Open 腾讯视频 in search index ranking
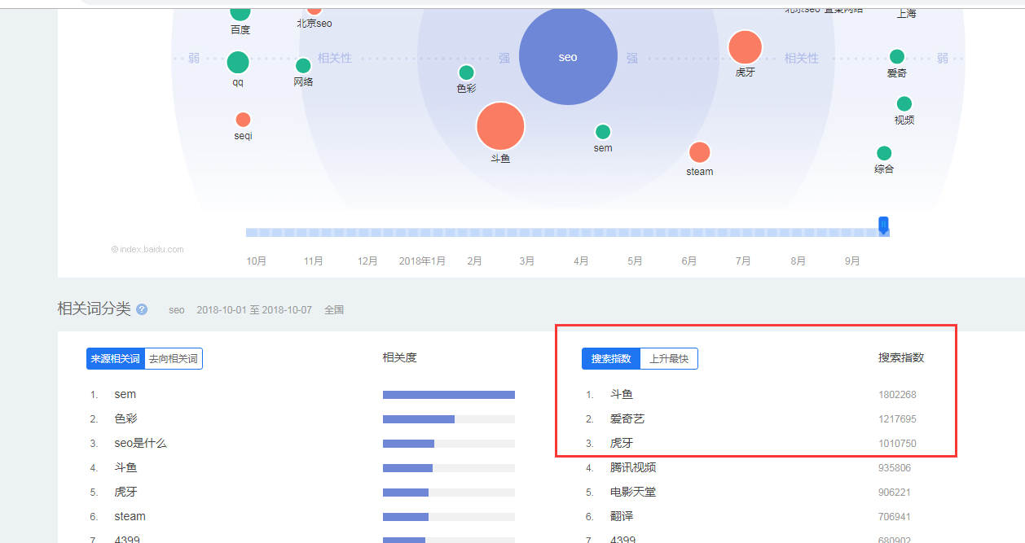 coord(632,467)
